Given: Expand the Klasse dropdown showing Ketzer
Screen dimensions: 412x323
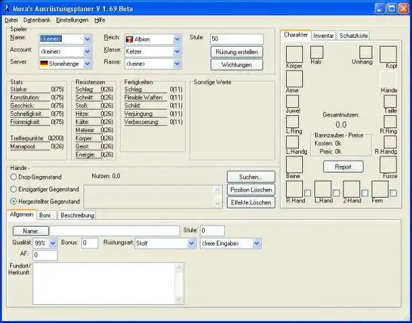Looking at the screenshot, I should [177, 51].
